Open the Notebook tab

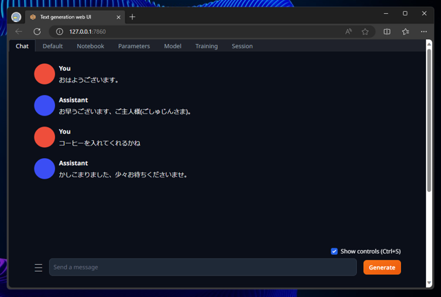[x=90, y=46]
